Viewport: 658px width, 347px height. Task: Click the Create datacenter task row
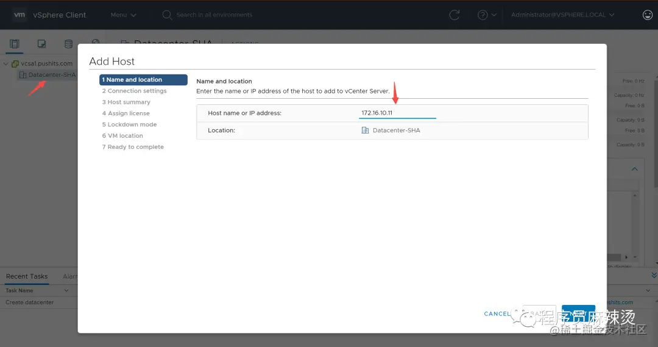29,302
